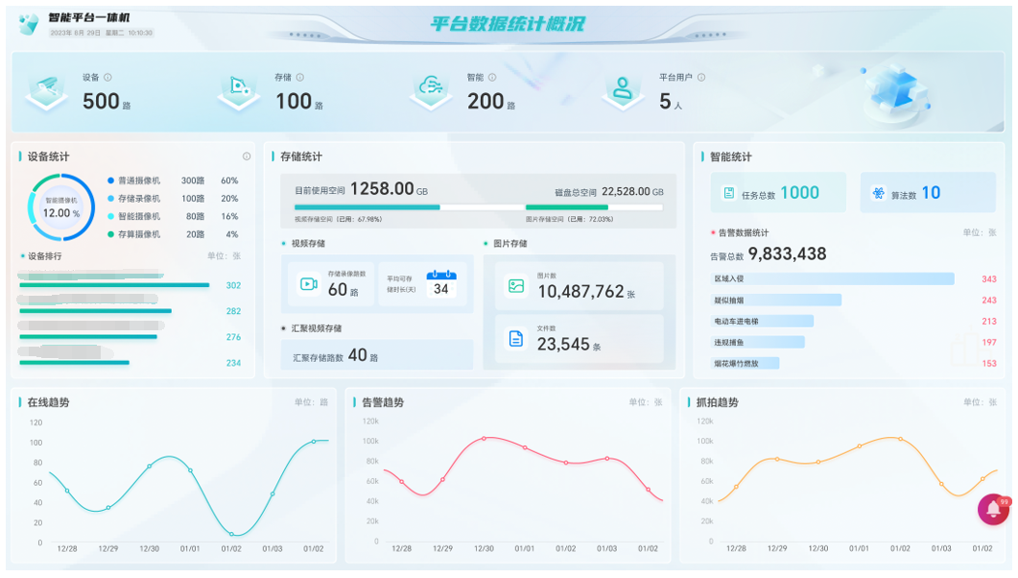Click the platform logo beside 智能平台一体机
The height and width of the screenshot is (578, 1018).
click(x=29, y=24)
